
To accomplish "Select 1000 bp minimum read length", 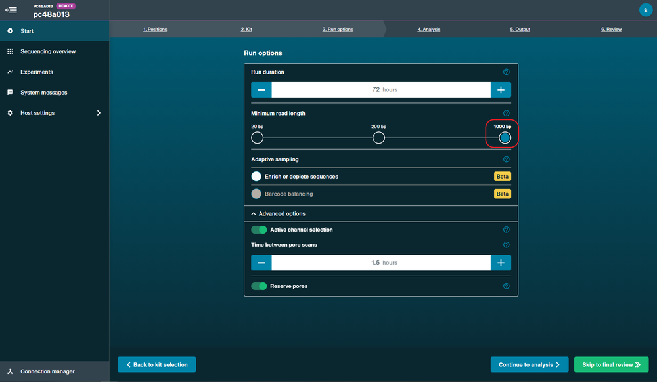I will click(x=505, y=138).
